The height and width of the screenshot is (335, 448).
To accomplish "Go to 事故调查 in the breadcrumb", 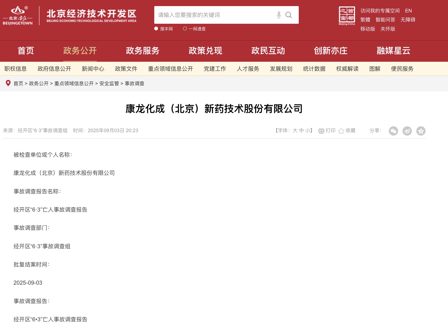I will point(135,84).
